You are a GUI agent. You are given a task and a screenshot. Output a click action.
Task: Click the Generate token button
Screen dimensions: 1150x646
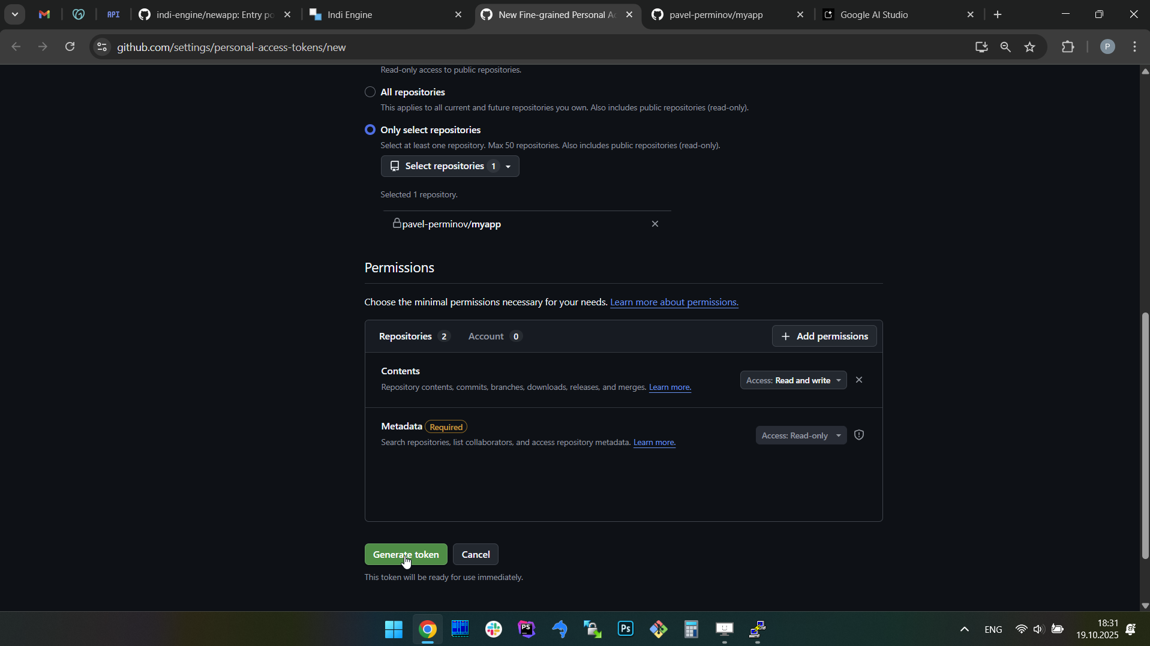406,555
